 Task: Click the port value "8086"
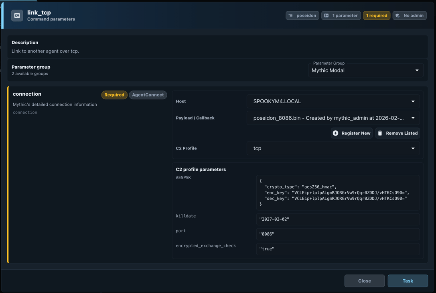338,234
